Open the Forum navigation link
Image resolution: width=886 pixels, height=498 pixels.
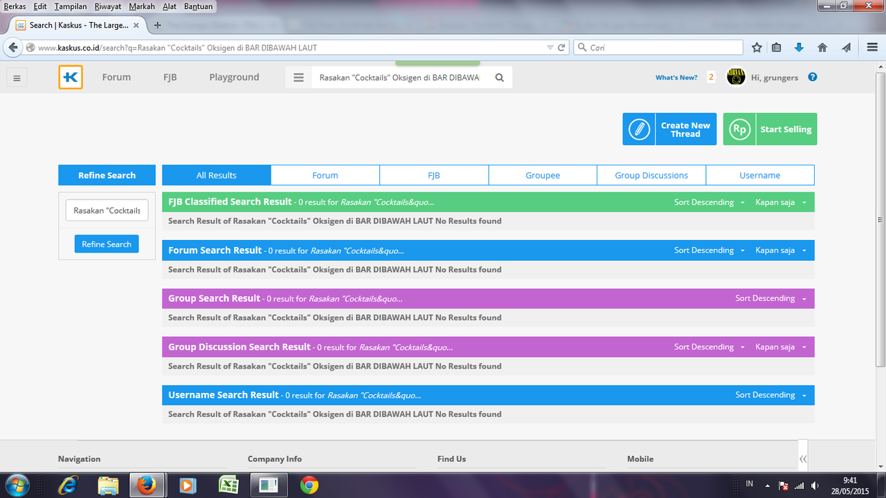point(116,77)
